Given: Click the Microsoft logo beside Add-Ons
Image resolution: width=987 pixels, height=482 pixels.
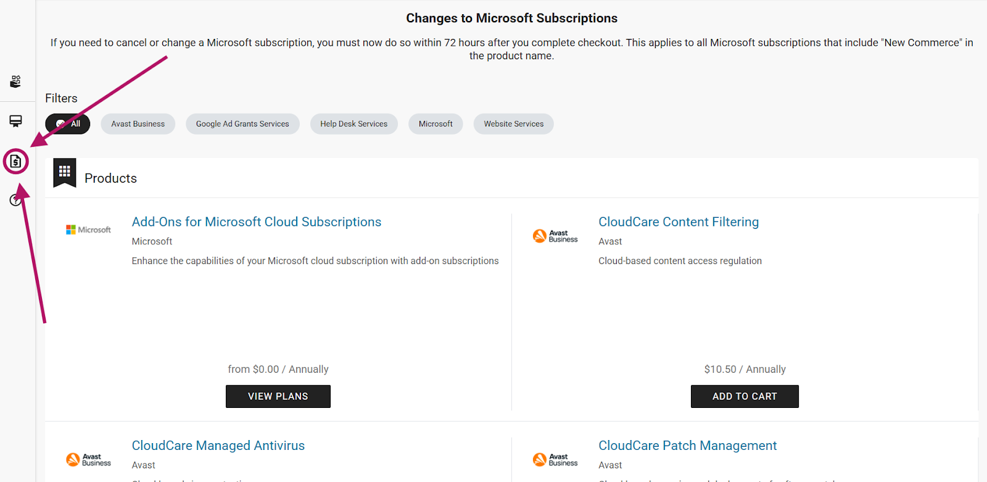Looking at the screenshot, I should click(x=88, y=230).
